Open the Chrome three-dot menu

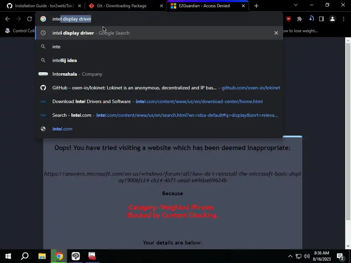coord(343,19)
